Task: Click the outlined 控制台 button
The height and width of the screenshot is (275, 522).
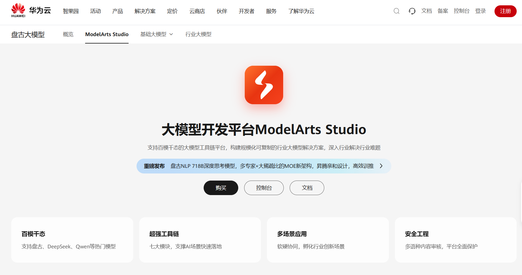Action: 264,188
